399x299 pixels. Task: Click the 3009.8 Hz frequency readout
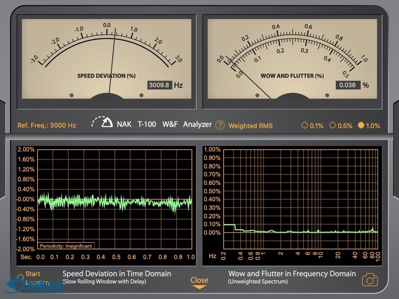point(160,85)
